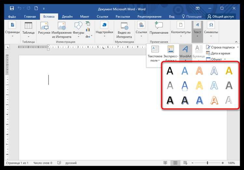The height and width of the screenshot is (170, 244).
Task: Click the Буквица drop cap button
Action: coord(198,54)
